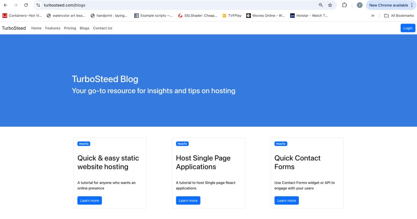417x219 pixels.
Task: Reload the page with refresh icon
Action: (26, 5)
